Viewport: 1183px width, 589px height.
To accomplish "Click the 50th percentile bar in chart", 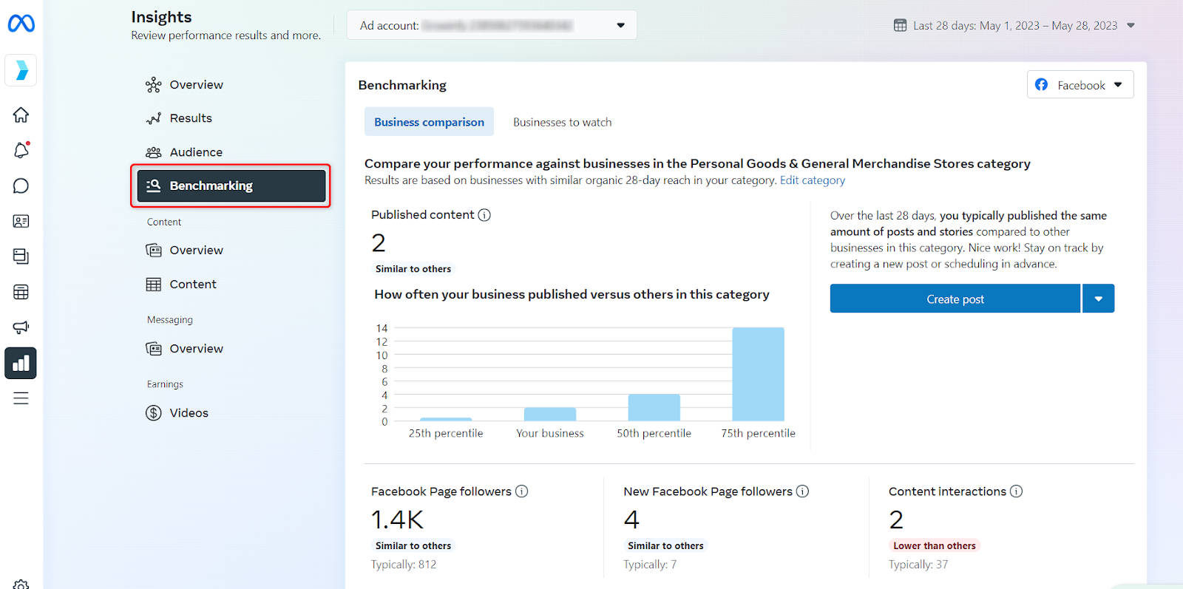I will click(x=654, y=407).
